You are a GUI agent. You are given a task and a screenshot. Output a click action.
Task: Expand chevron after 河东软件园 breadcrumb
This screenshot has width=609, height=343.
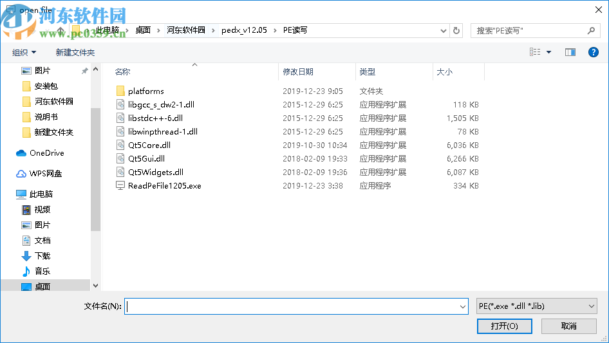[213, 31]
